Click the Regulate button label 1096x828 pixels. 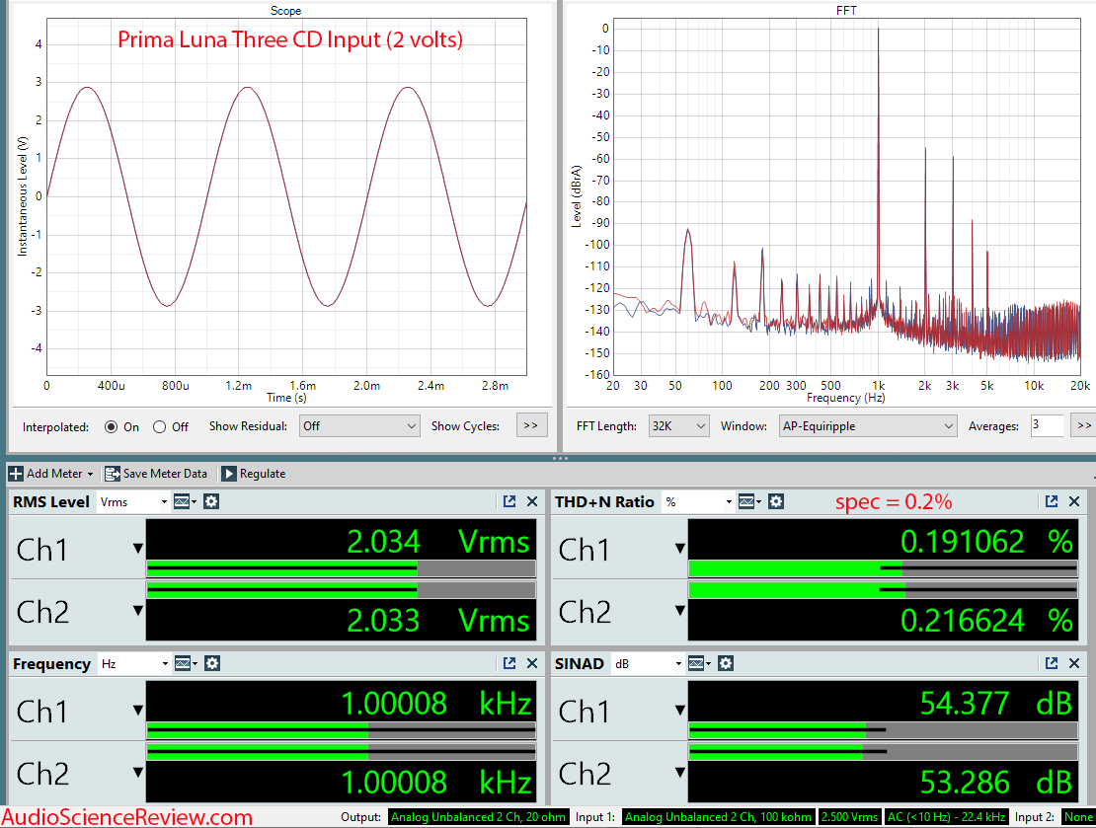point(263,474)
